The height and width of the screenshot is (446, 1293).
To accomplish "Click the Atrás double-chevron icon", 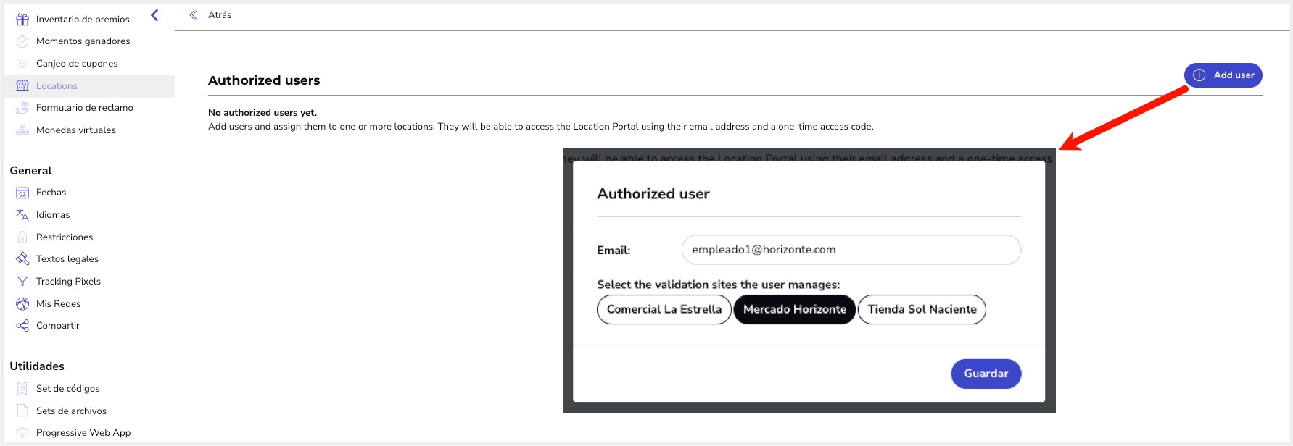I will (194, 15).
